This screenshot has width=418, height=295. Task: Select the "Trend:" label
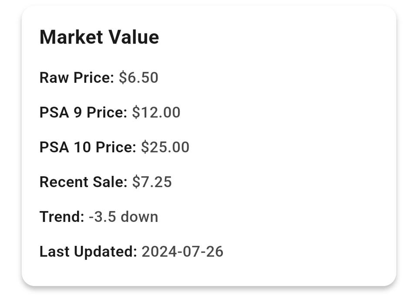[62, 217]
